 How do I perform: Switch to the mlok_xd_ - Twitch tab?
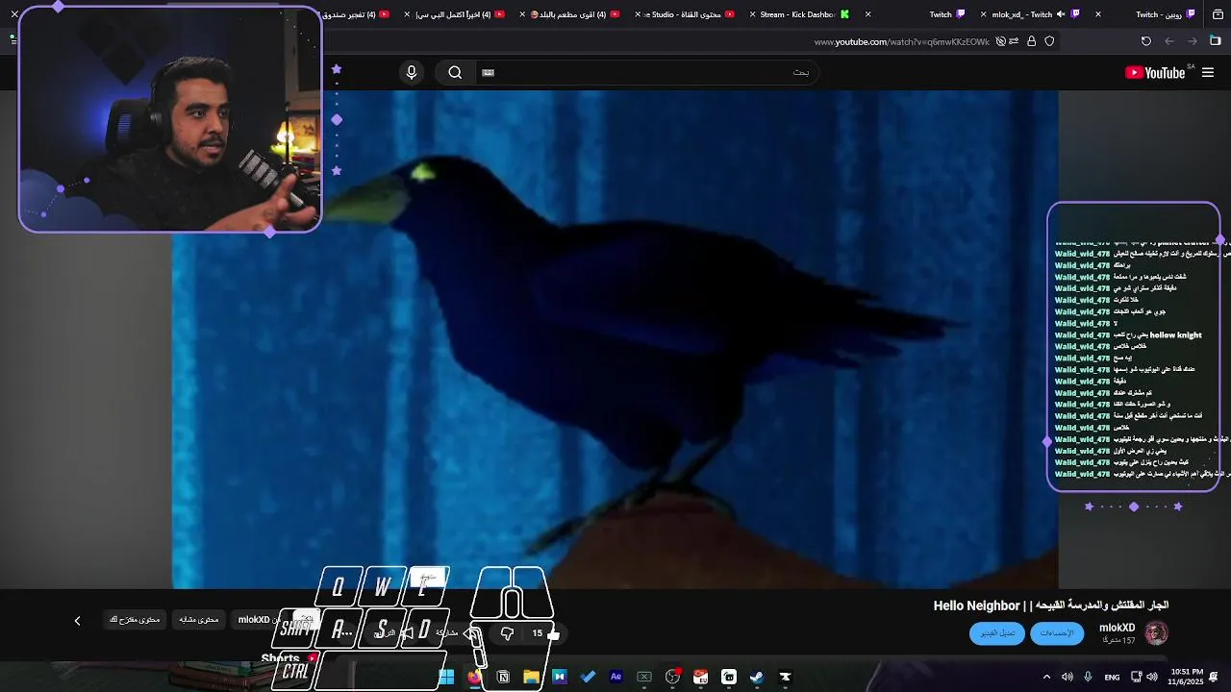click(x=1031, y=14)
